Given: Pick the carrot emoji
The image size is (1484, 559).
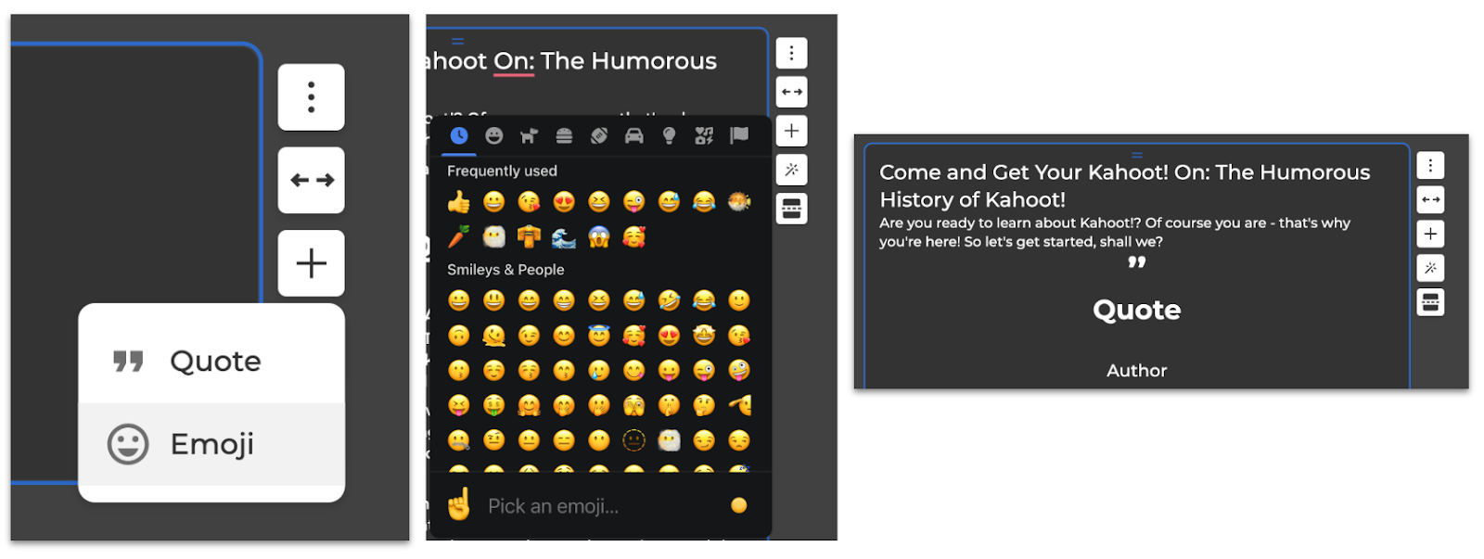Looking at the screenshot, I should coord(459,237).
